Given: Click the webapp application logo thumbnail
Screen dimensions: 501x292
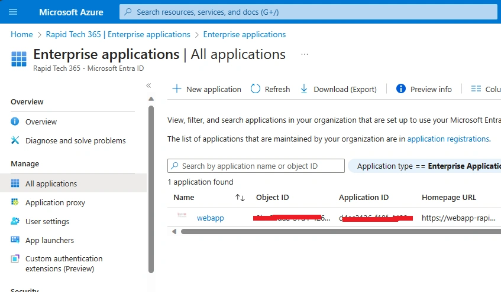Looking at the screenshot, I should tap(182, 215).
